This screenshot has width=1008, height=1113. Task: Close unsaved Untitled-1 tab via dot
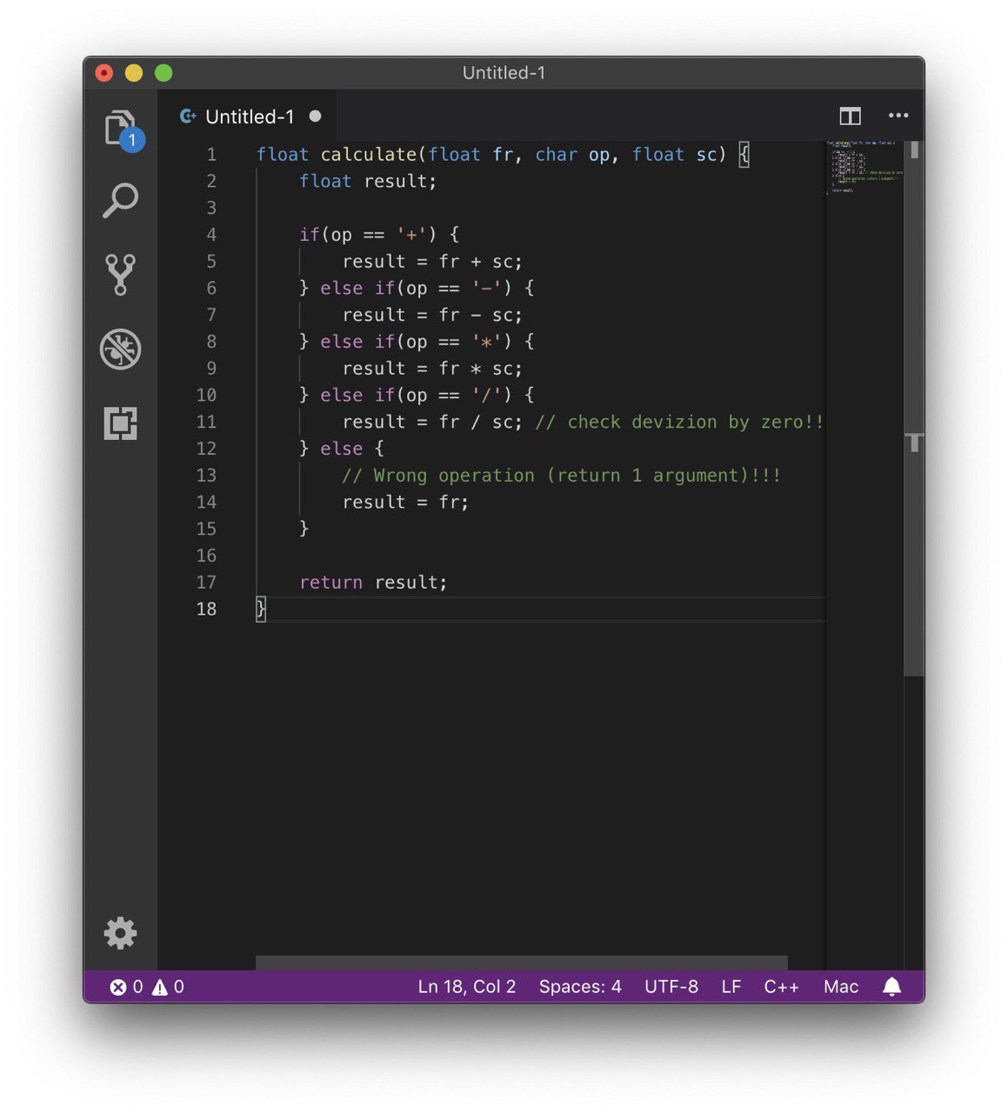[315, 116]
